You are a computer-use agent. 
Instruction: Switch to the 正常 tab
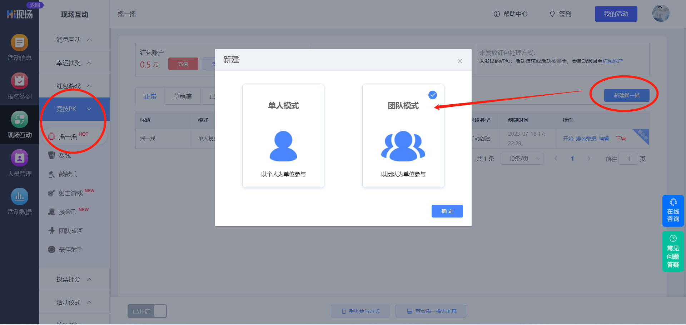click(150, 96)
